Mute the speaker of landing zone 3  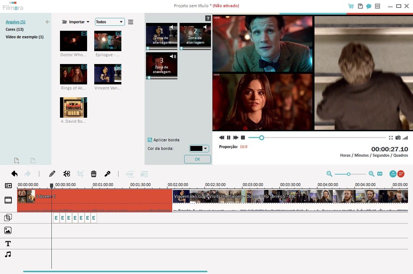[173, 57]
